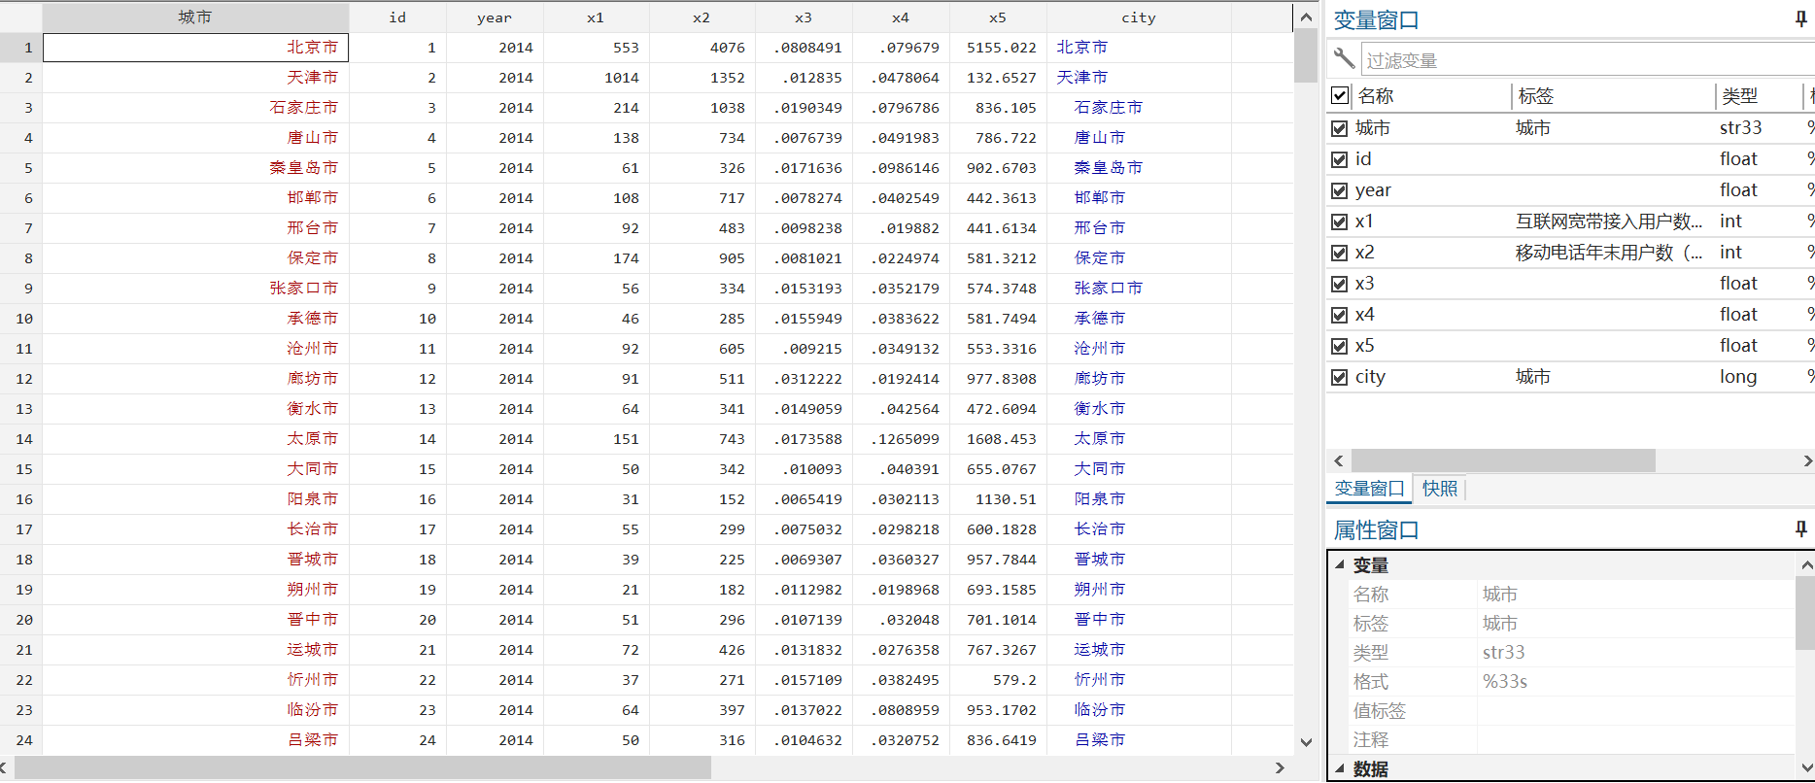Pin the 属性窗口 panel
The width and height of the screenshot is (1815, 783).
(x=1800, y=529)
